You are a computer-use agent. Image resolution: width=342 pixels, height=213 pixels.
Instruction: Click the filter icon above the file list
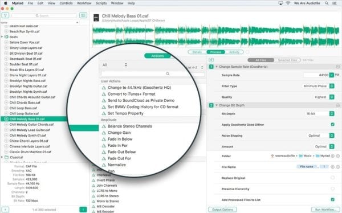point(5,15)
